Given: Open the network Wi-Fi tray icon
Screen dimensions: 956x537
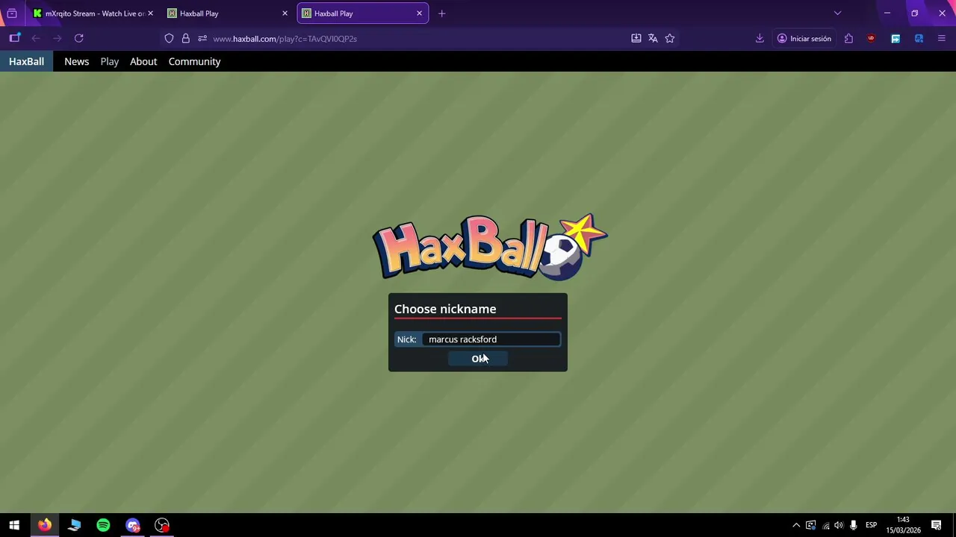Looking at the screenshot, I should [825, 525].
